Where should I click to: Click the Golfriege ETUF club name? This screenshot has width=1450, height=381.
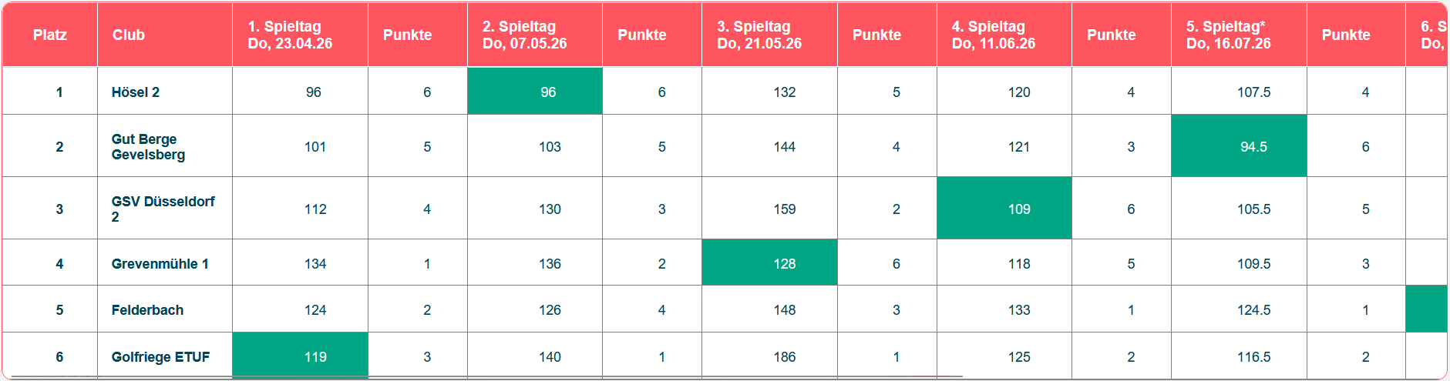pyautogui.click(x=161, y=356)
